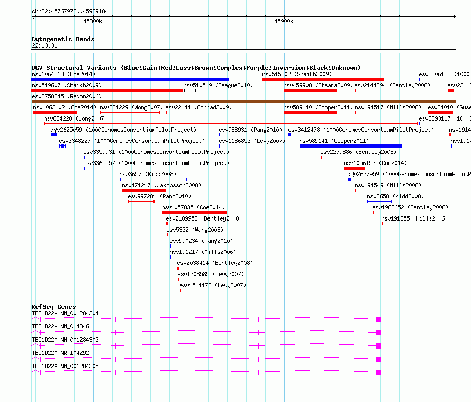This screenshot has width=471, height=402.
Task: Select the nsv1057835 (Coe2014) red bar
Action: click(x=194, y=213)
